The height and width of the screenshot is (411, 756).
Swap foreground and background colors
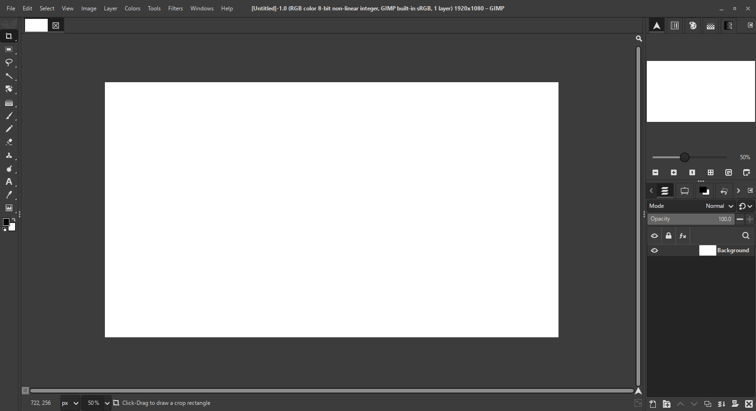(x=14, y=220)
